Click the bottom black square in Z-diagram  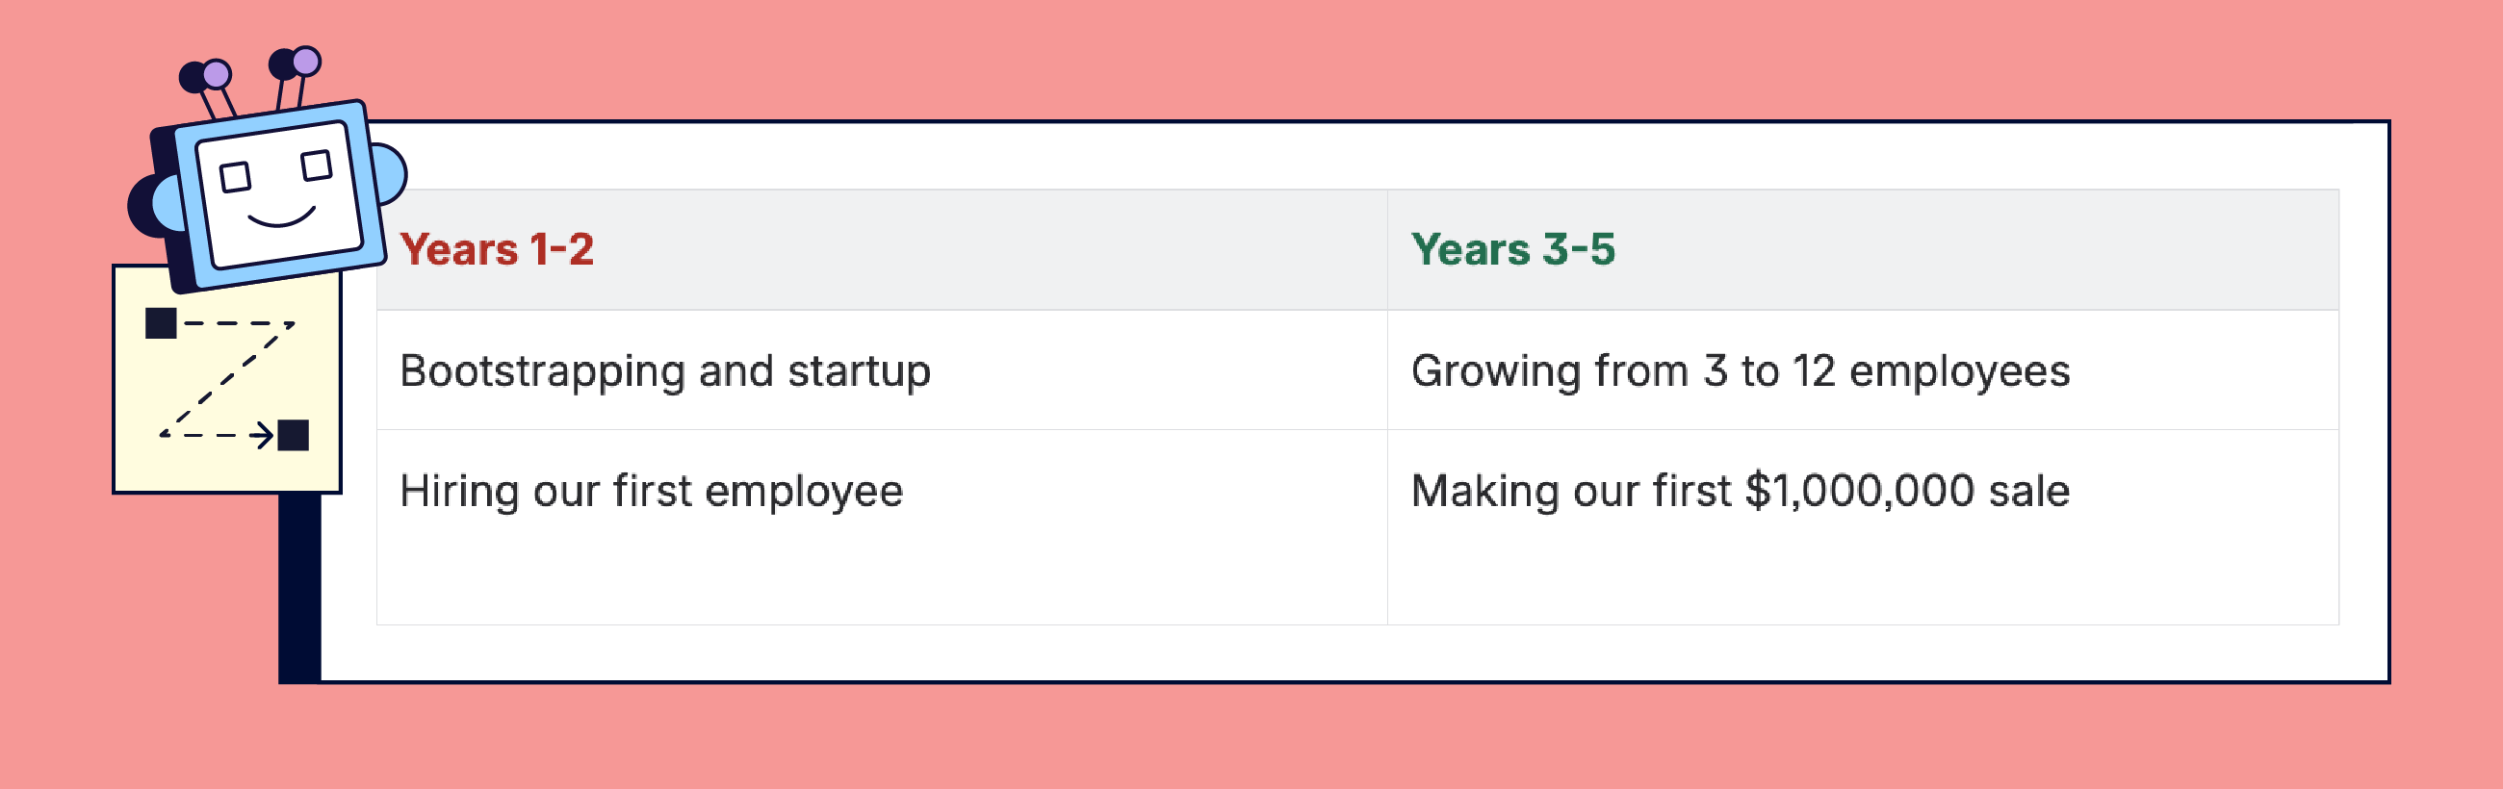[x=294, y=434]
